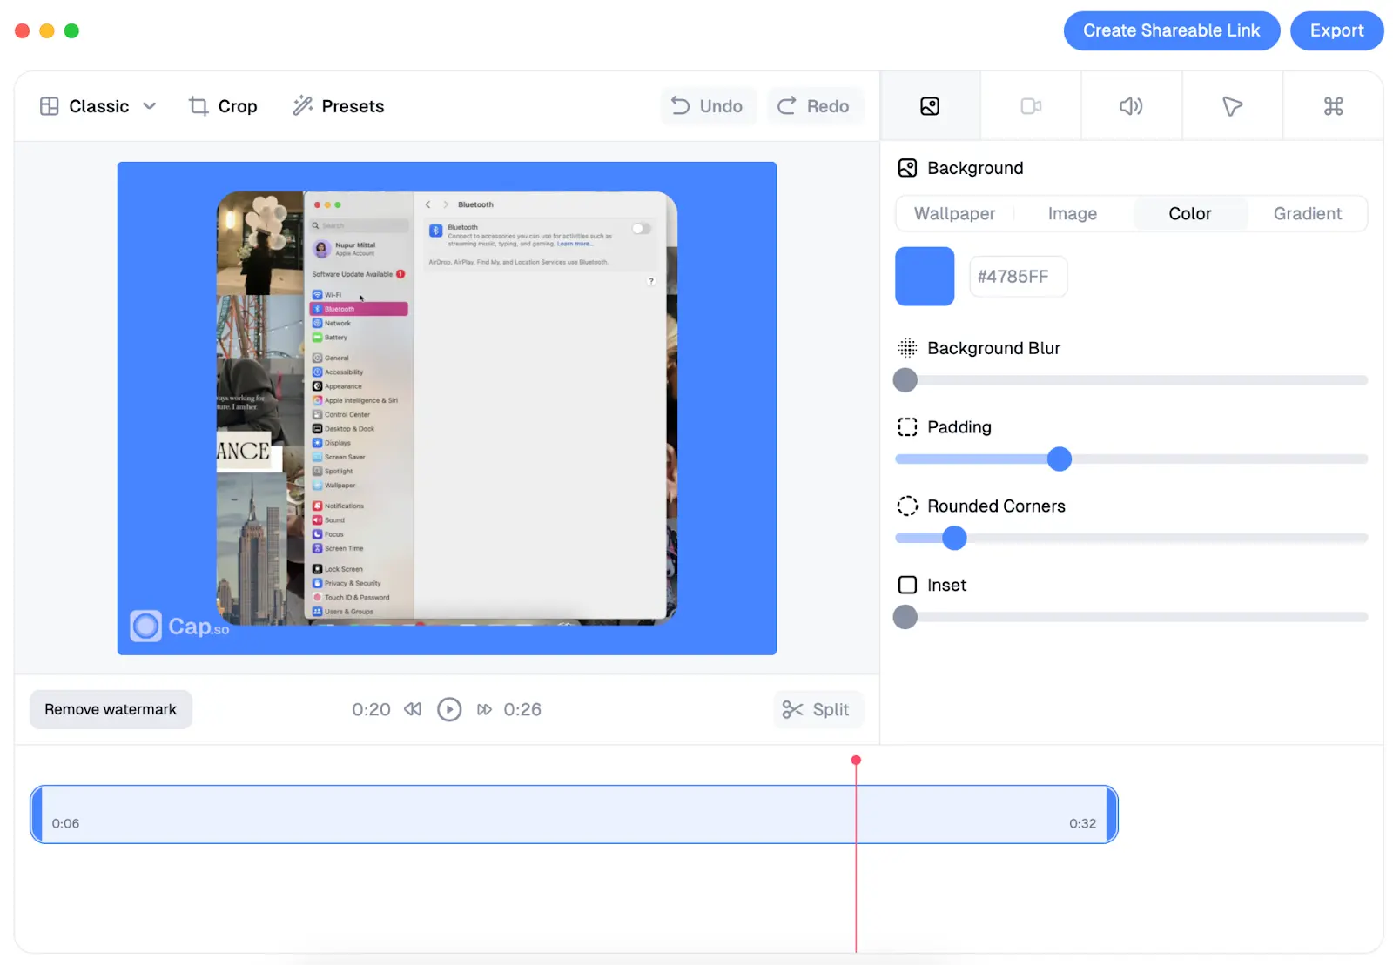Click the Background Blur slider handle

coord(905,380)
